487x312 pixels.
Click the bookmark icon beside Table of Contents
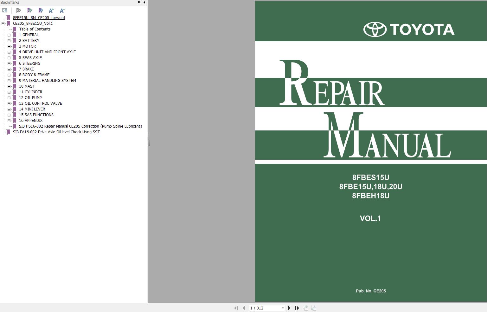15,29
